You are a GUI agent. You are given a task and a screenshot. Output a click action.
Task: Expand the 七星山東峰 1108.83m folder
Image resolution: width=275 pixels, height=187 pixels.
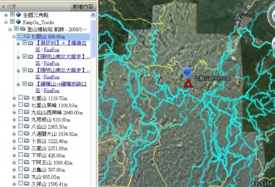point(14,106)
